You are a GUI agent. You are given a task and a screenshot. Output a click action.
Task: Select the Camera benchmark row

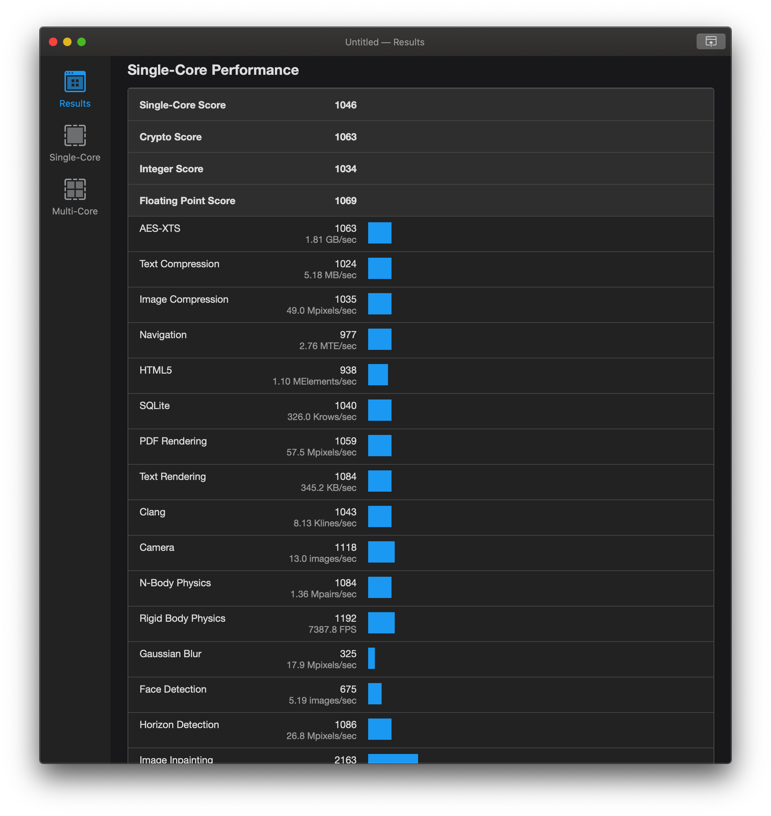point(420,553)
